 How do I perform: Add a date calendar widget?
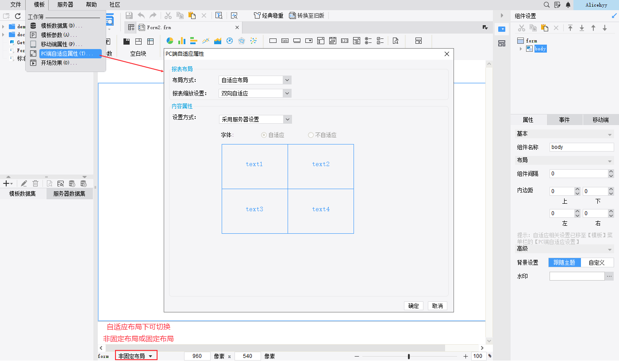coord(333,41)
